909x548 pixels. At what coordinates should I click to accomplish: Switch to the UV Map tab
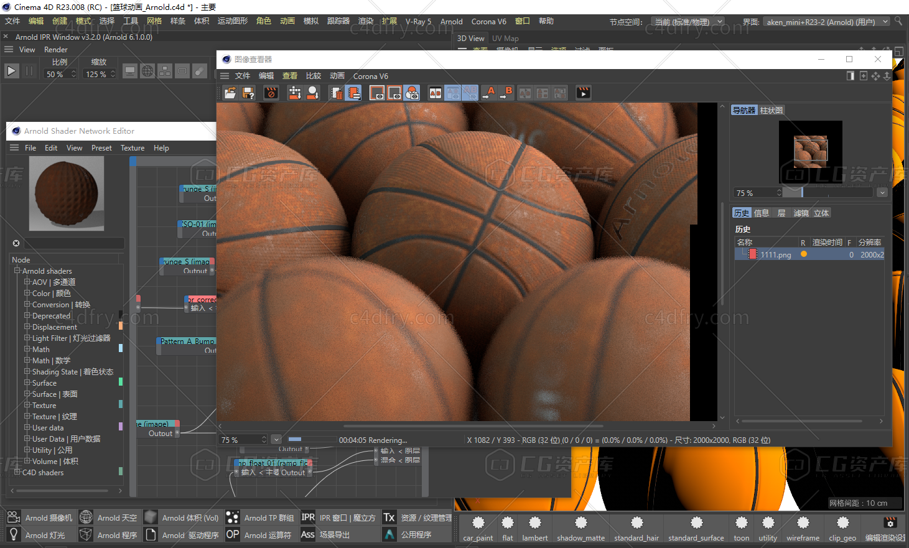[x=505, y=39]
